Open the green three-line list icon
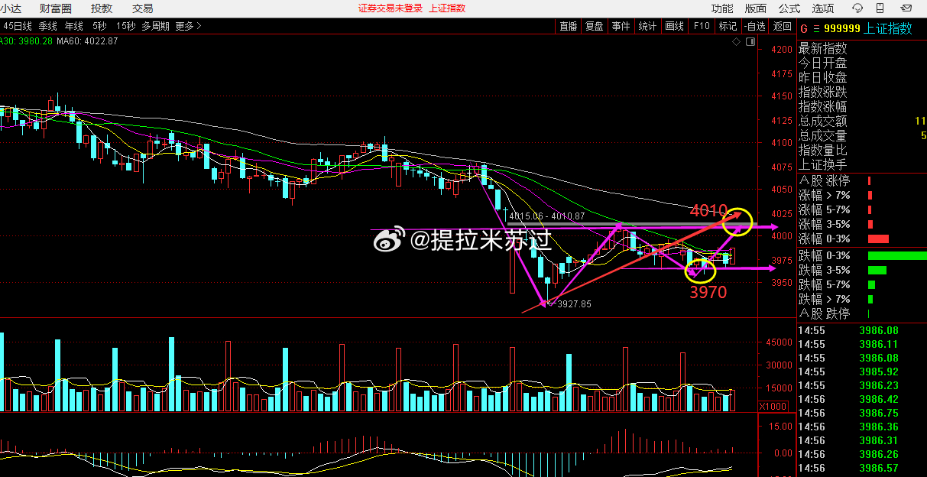927x477 pixels. tap(815, 28)
